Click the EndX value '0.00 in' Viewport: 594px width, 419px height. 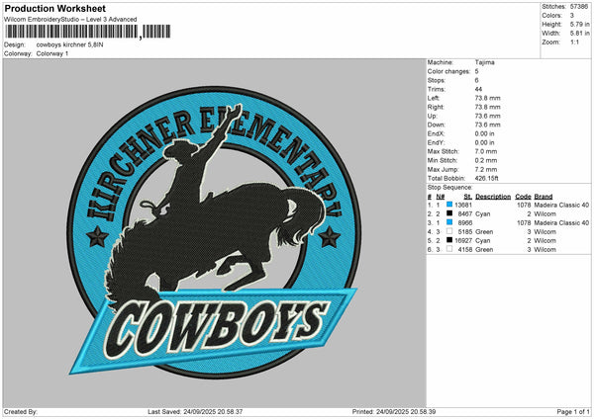tap(484, 133)
